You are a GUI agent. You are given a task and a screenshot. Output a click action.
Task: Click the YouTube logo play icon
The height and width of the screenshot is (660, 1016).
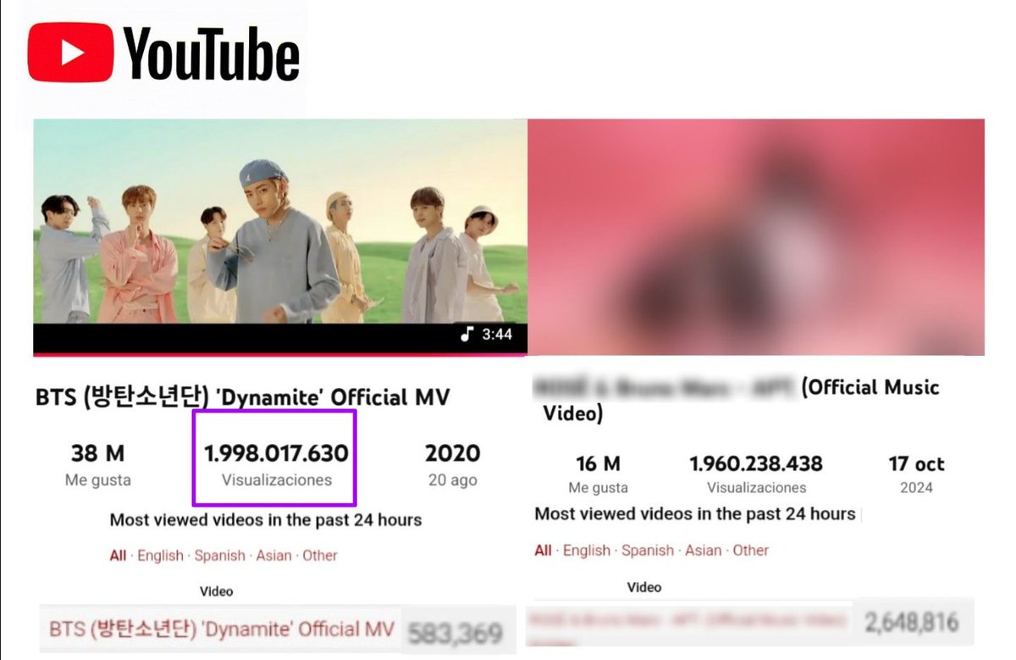[71, 53]
